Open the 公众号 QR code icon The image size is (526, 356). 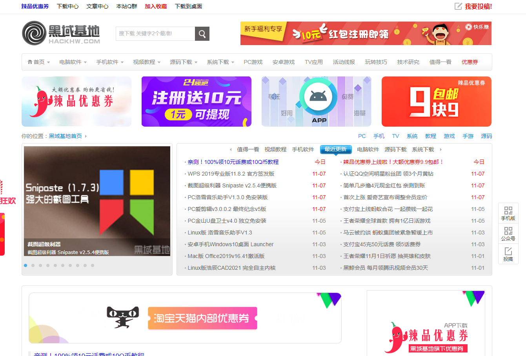tap(508, 231)
